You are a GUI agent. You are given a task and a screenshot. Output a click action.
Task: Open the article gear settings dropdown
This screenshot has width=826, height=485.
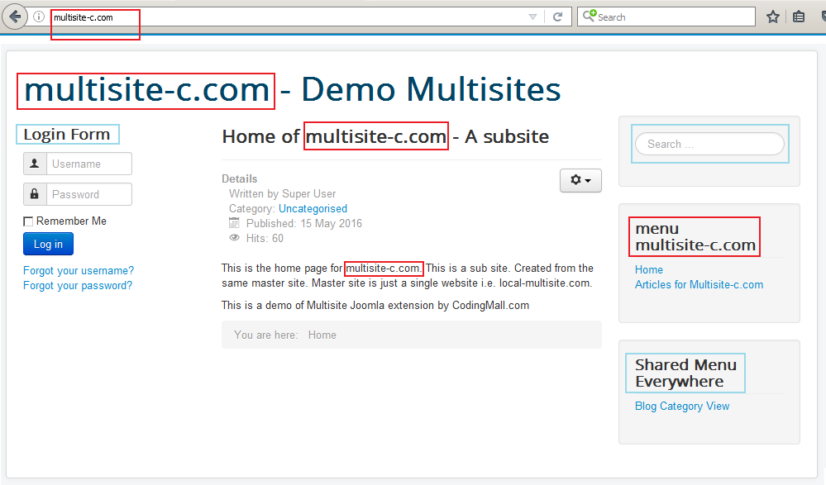[580, 180]
